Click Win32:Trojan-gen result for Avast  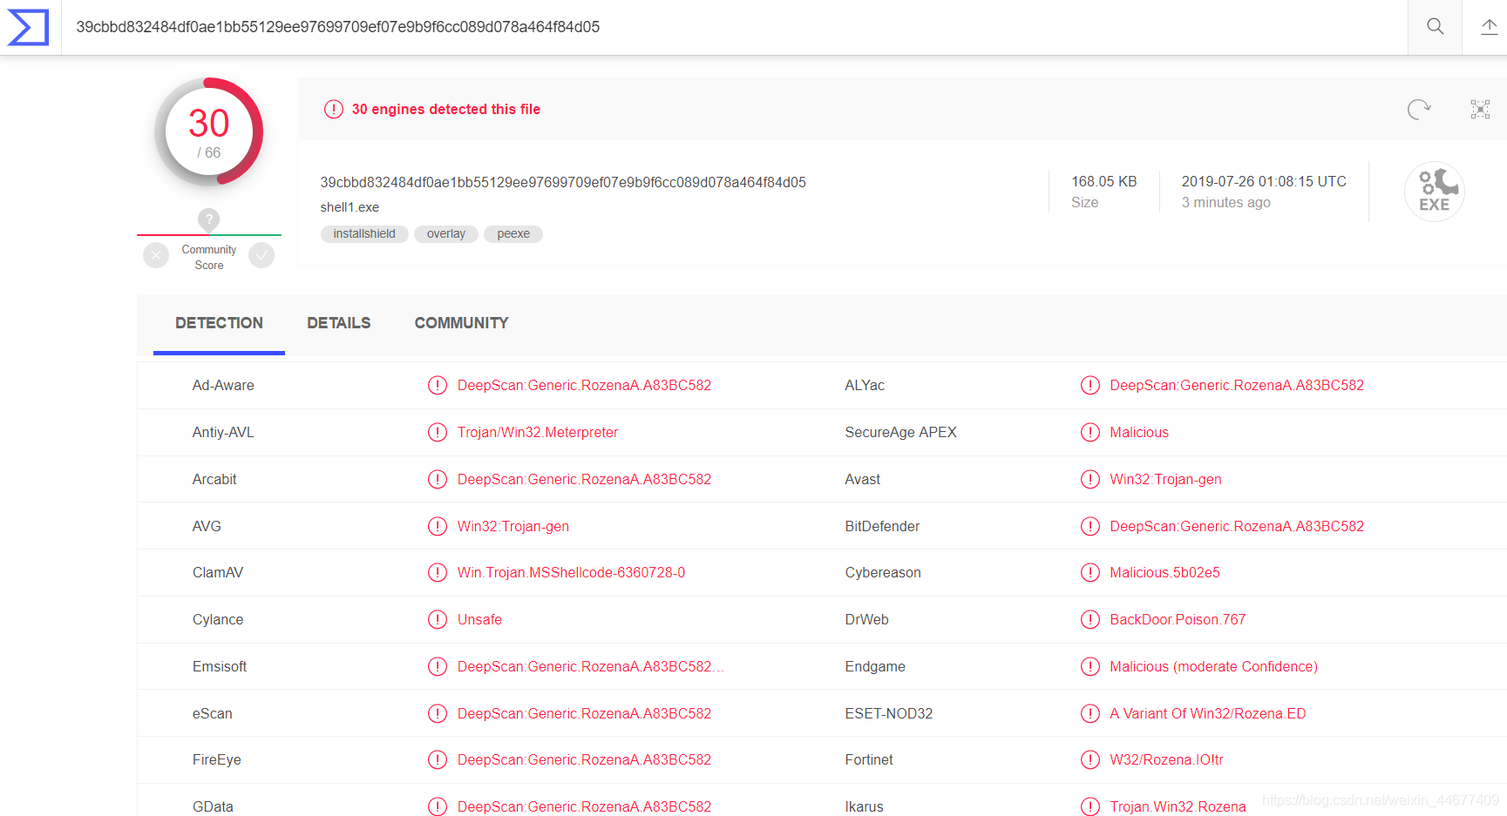point(1165,479)
